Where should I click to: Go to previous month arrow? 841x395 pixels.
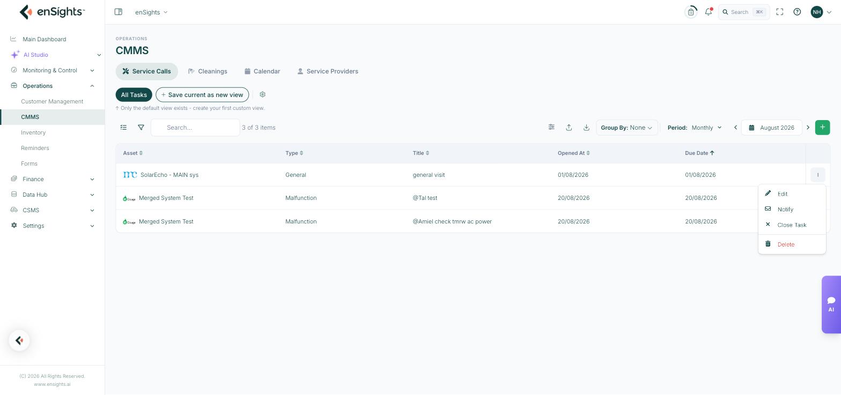(x=735, y=128)
